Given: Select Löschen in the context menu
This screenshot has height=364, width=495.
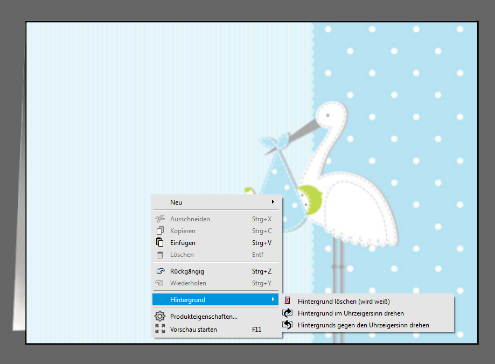Looking at the screenshot, I should [215, 255].
